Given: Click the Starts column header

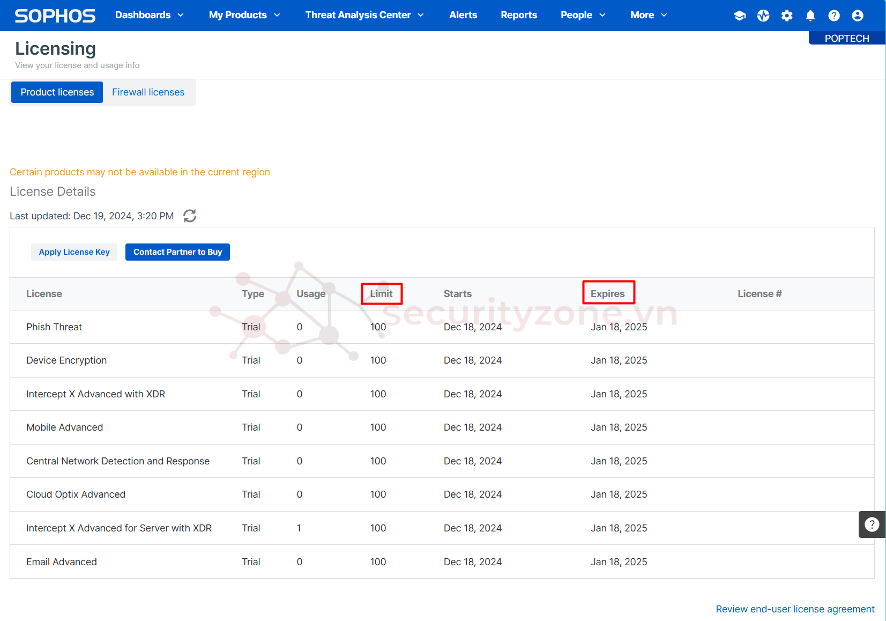Looking at the screenshot, I should [458, 294].
